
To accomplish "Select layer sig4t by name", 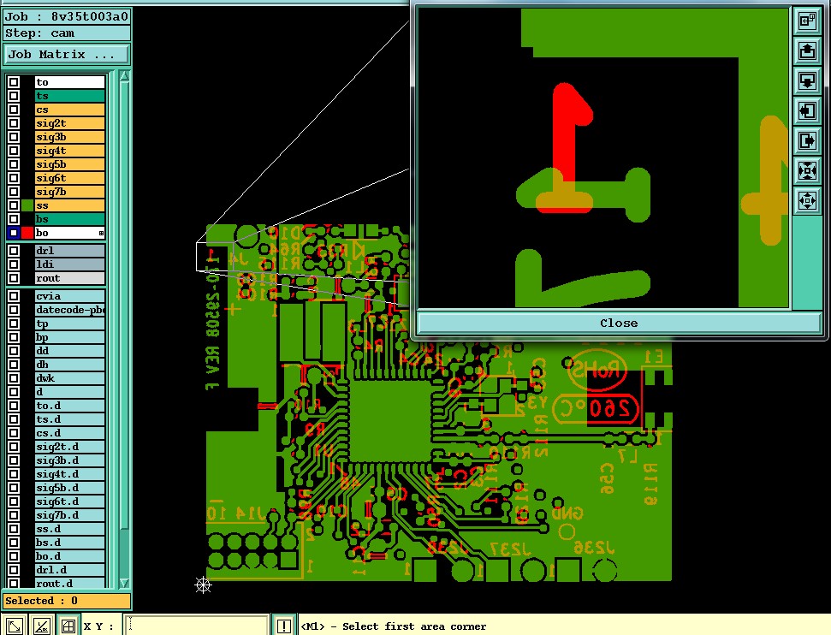I will [70, 151].
